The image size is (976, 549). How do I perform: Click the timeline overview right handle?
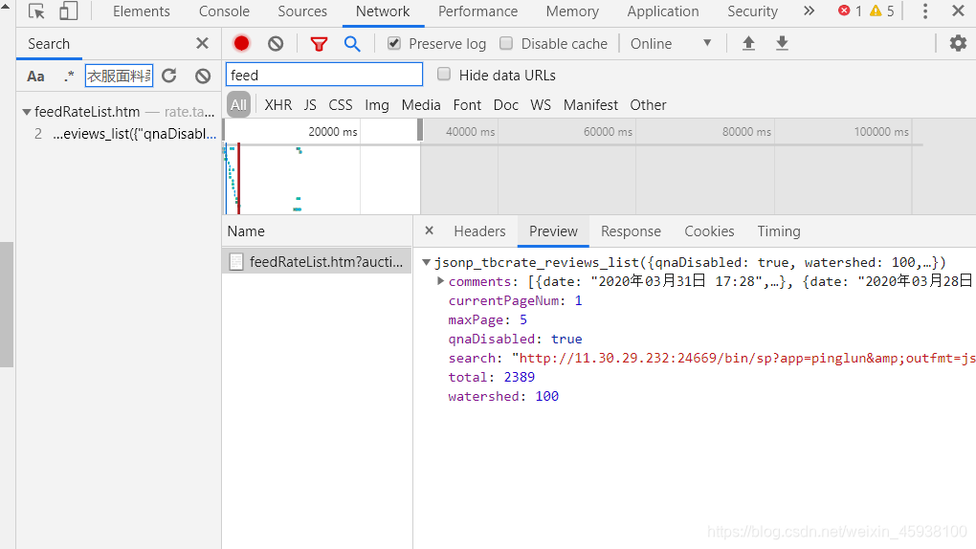[420, 130]
